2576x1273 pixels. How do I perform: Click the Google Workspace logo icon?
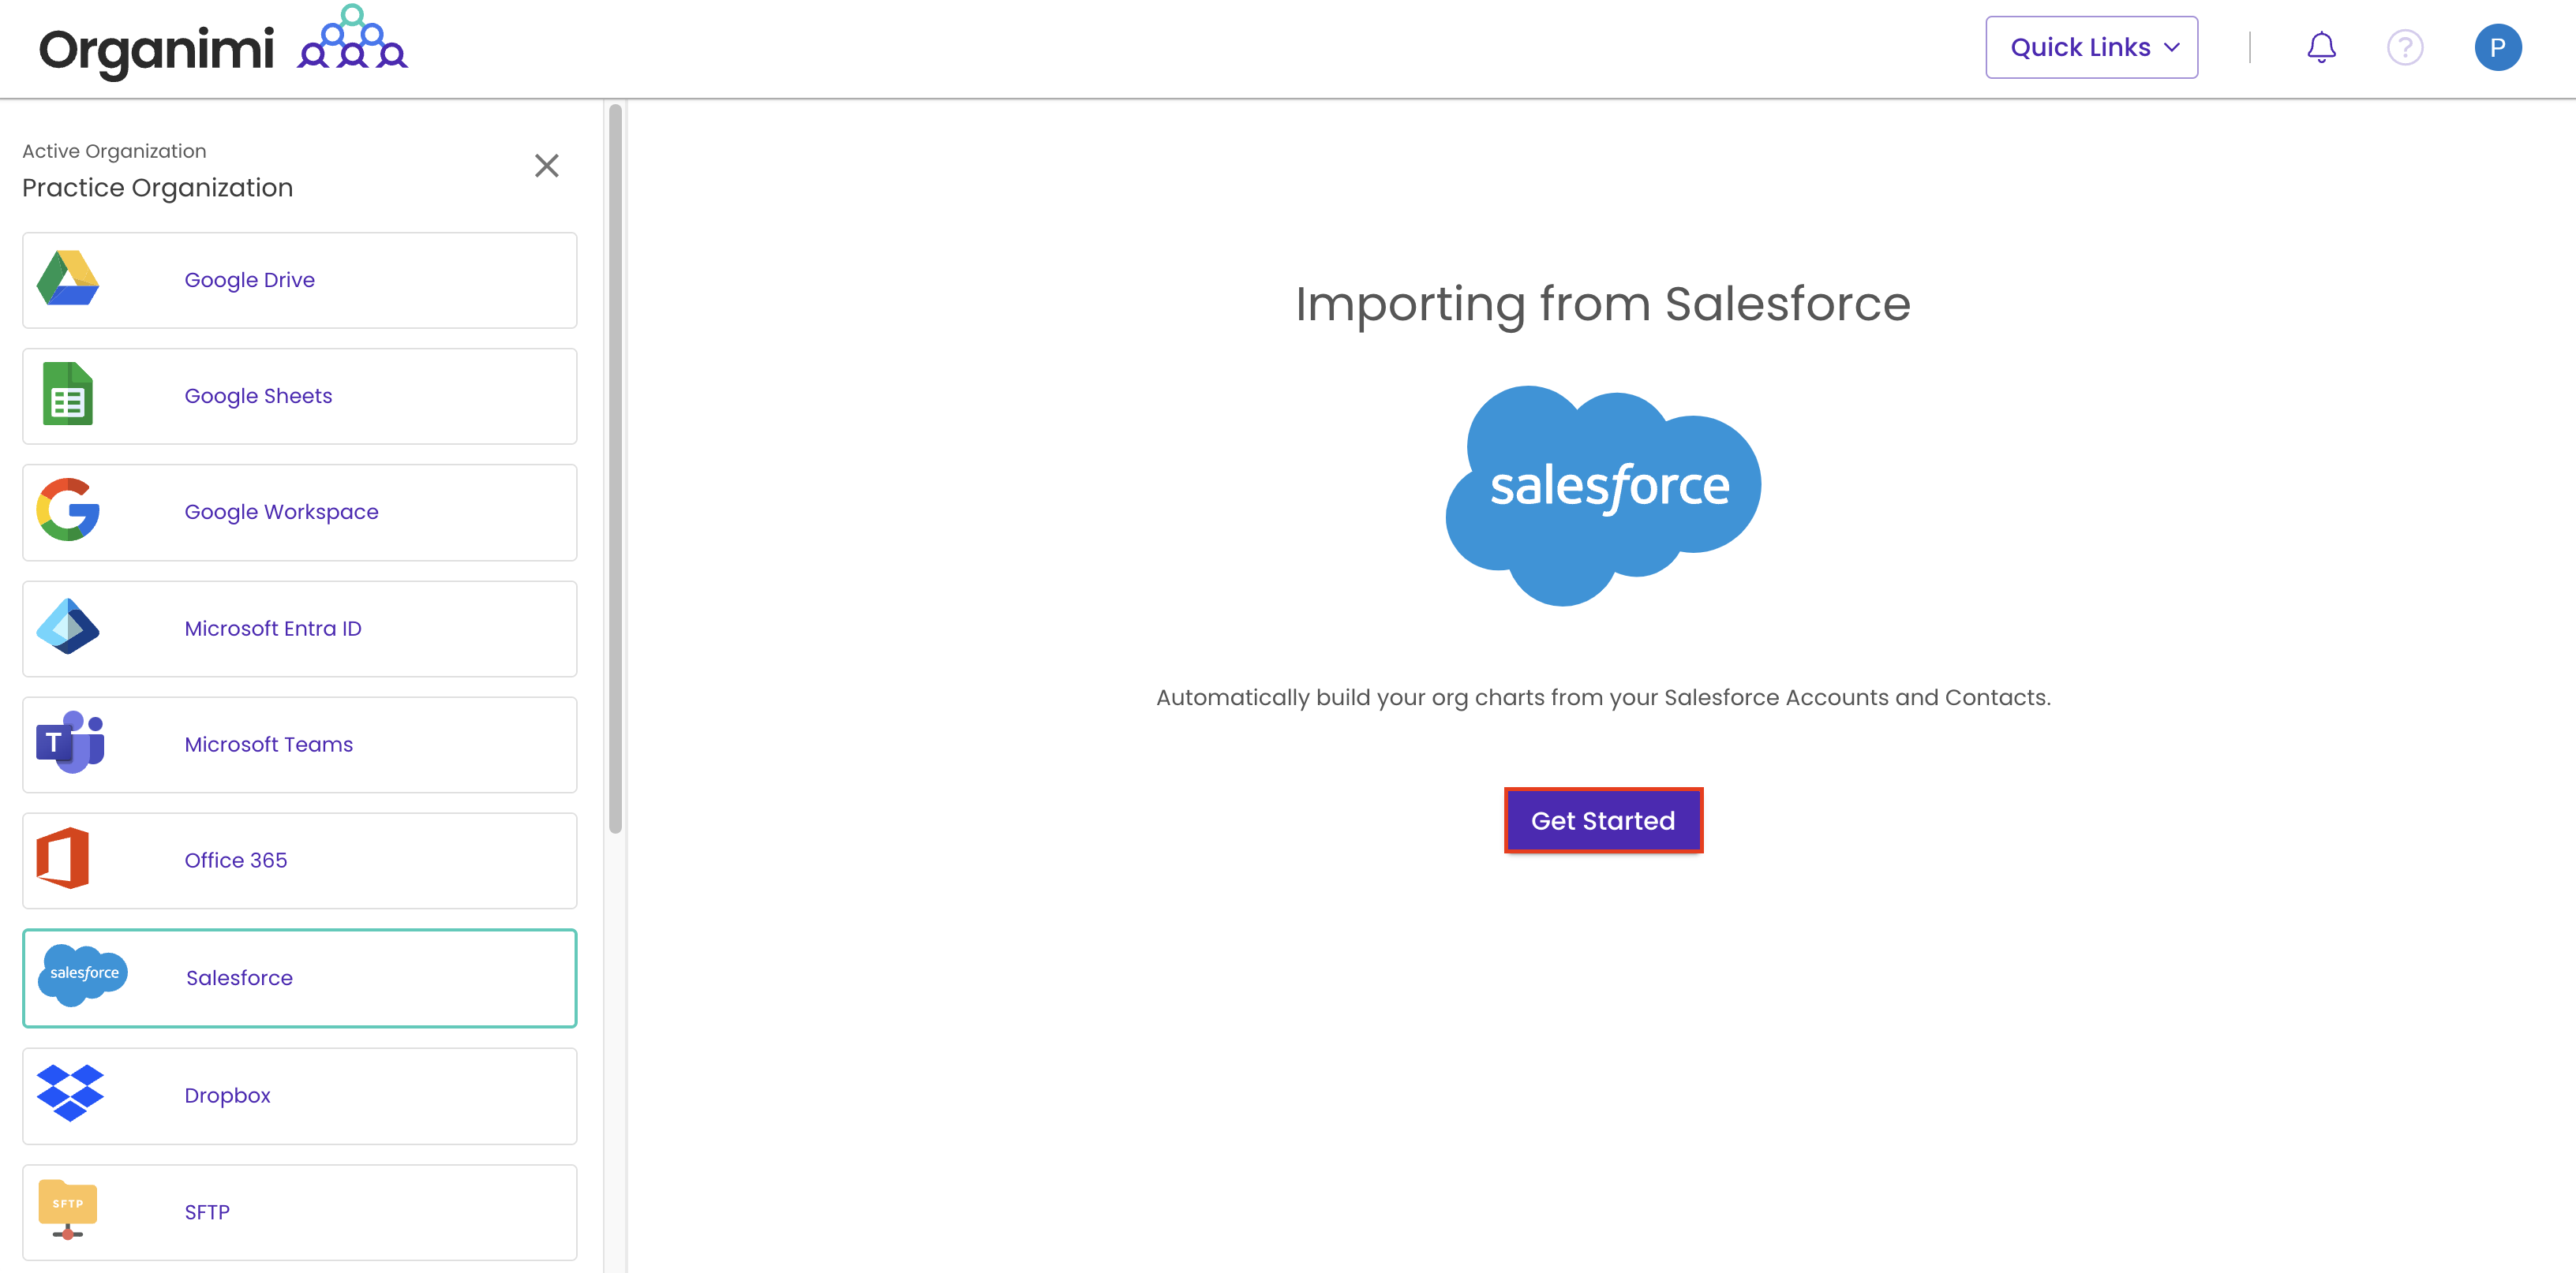click(x=68, y=510)
